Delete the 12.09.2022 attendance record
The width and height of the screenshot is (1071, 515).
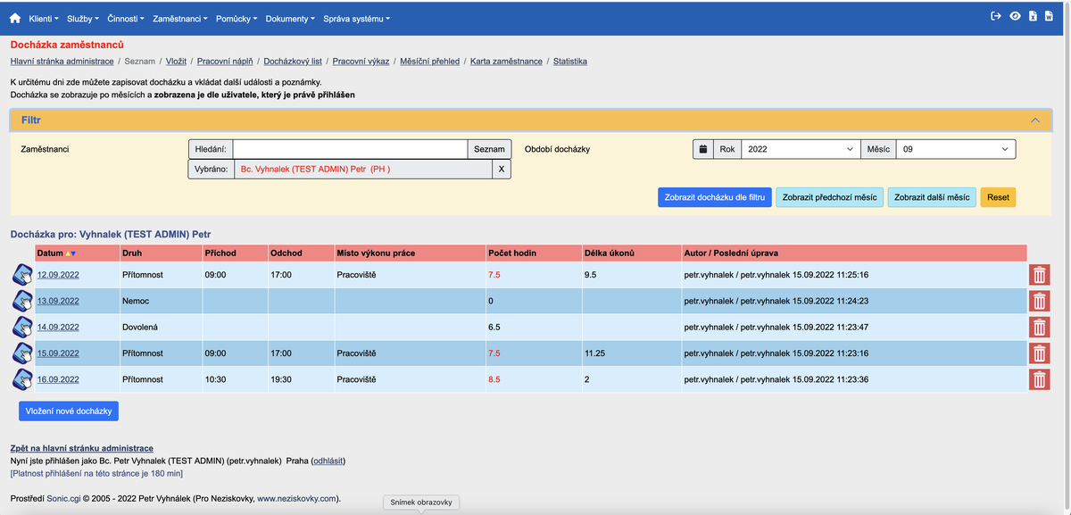1039,275
